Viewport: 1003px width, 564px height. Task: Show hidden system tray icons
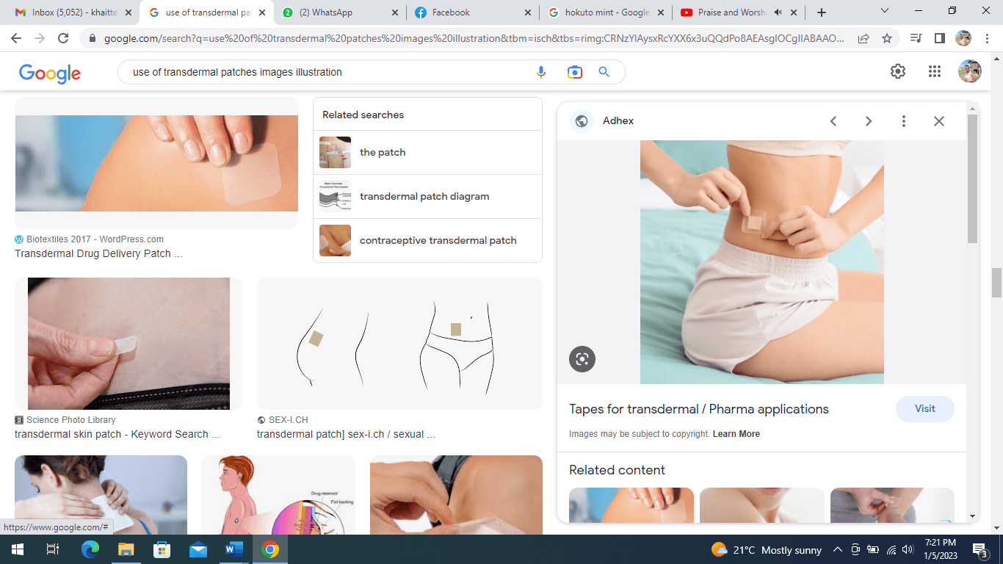[837, 549]
